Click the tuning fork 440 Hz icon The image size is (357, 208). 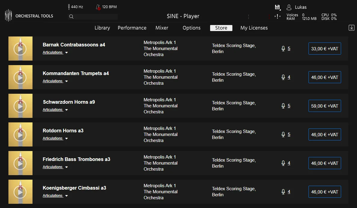click(69, 7)
